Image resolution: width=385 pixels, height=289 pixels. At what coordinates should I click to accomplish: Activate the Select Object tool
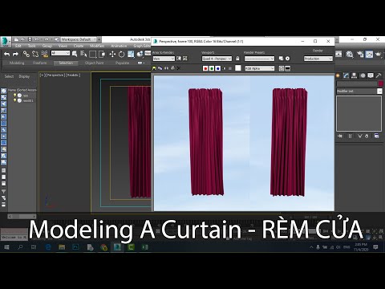click(x=75, y=54)
